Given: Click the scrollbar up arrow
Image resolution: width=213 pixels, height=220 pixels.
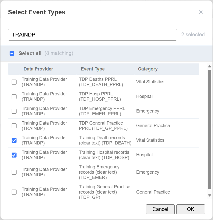Looking at the screenshot, I should [209, 66].
